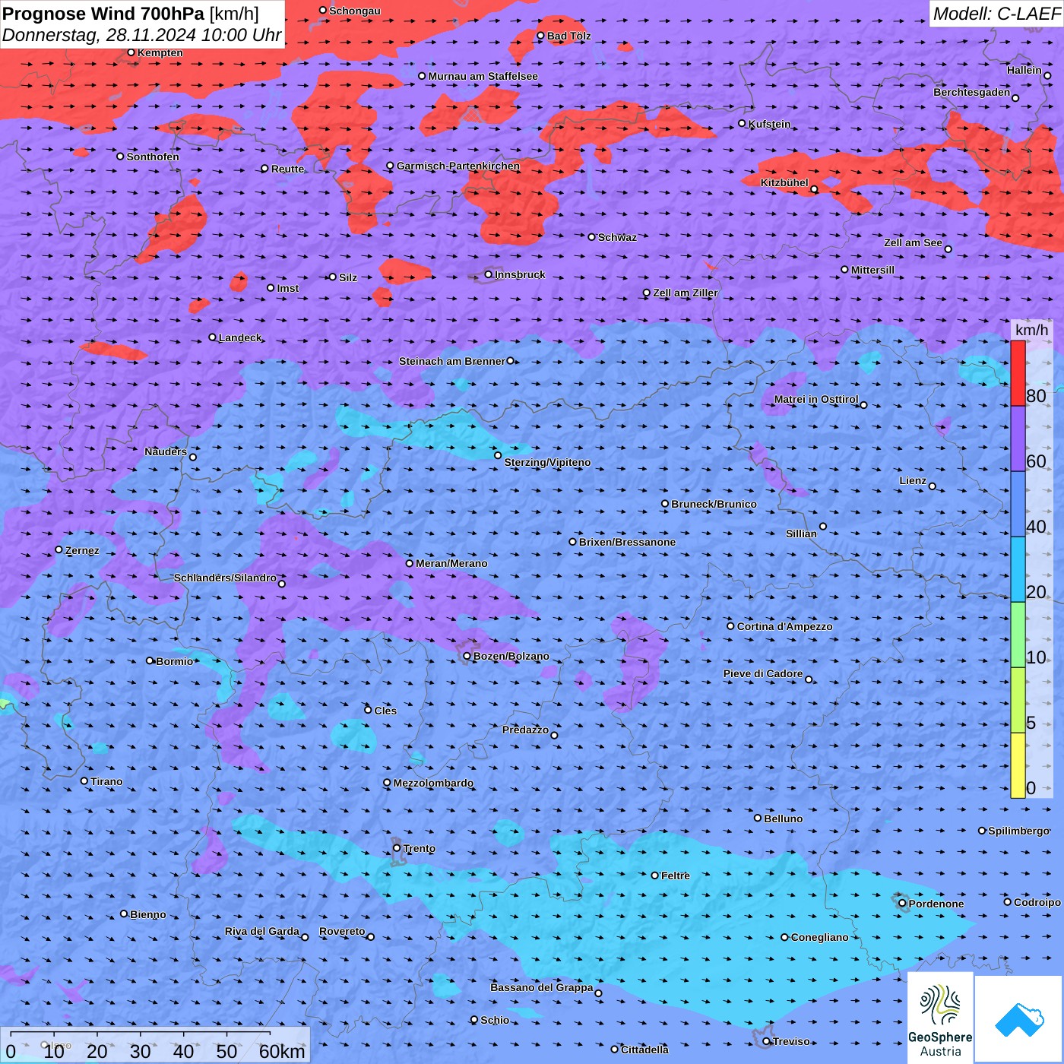Viewport: 1064px width, 1064px height.
Task: Pick the Kempten city marker
Action: coord(131,52)
